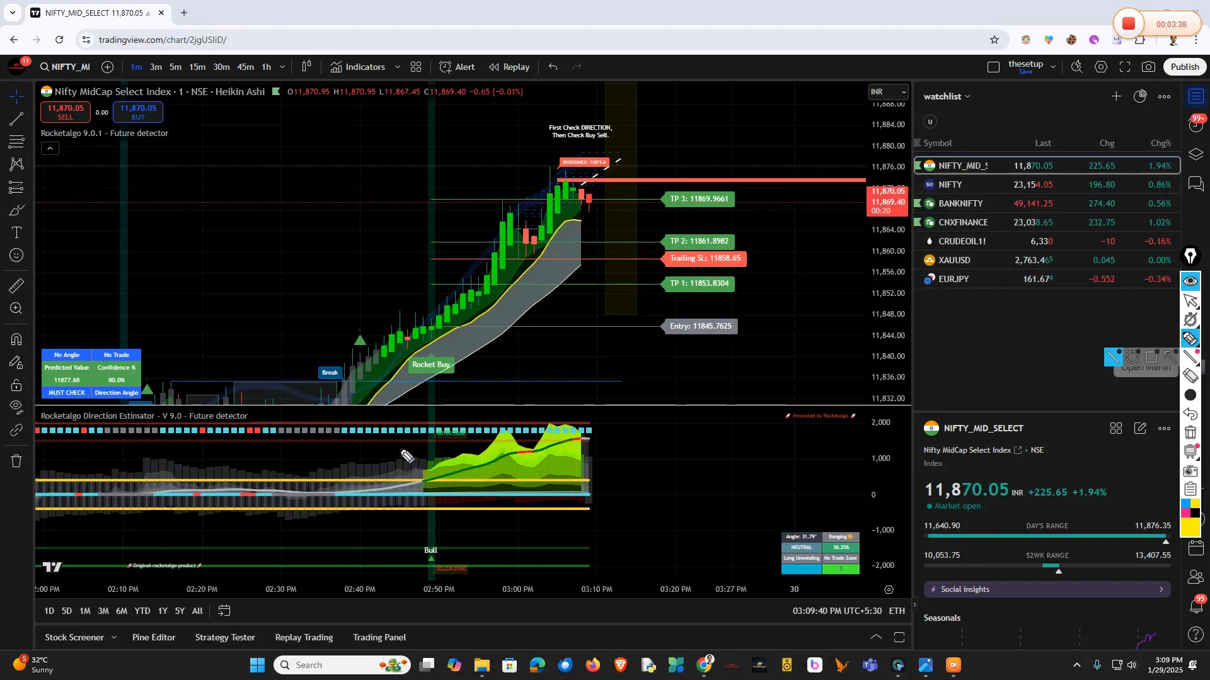Take a chart snapshot with the camera icon

[x=1148, y=67]
